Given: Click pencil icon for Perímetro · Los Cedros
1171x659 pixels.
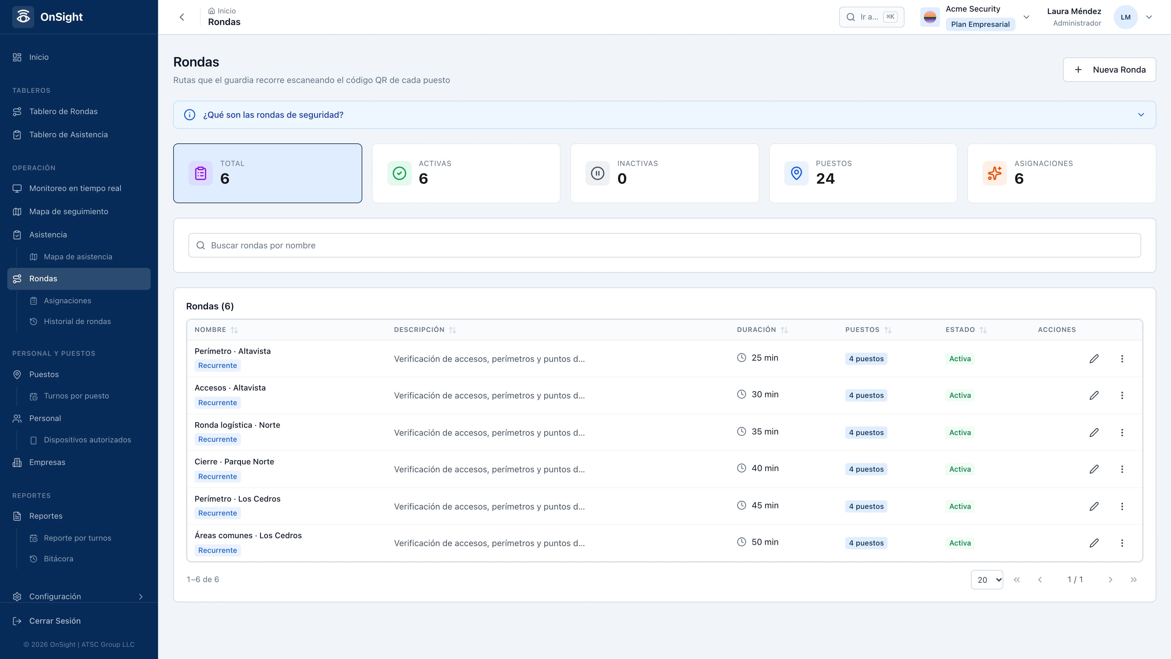Looking at the screenshot, I should pos(1094,506).
